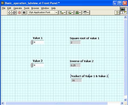Click the Value 2 increment/decrement stepper
The width and height of the screenshot is (128, 105).
[32, 65]
